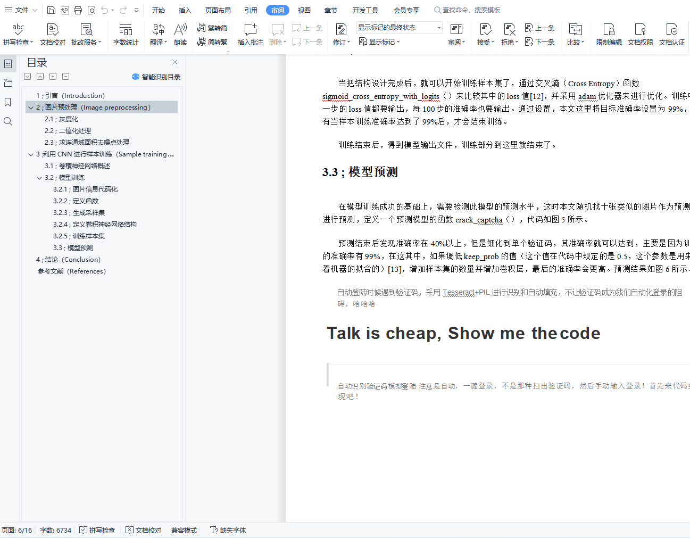The width and height of the screenshot is (690, 538).
Task: Click 字数: 6734 in the status bar
Action: click(55, 530)
